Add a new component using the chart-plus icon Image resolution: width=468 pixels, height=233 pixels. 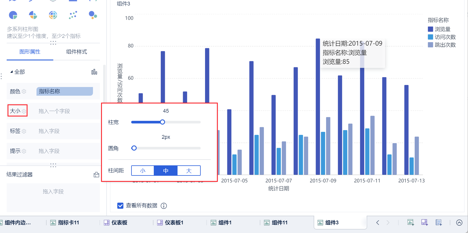(411, 222)
